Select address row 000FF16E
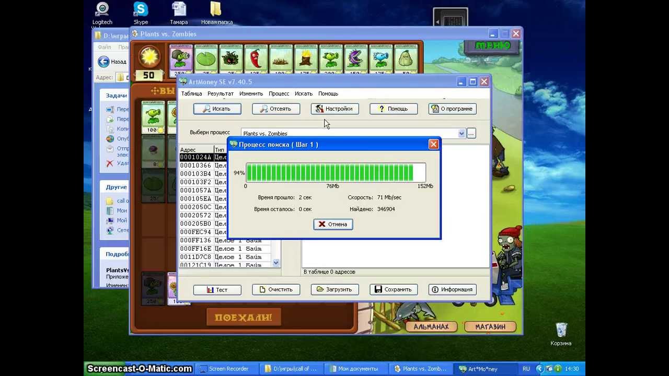The width and height of the screenshot is (669, 376). [x=225, y=249]
